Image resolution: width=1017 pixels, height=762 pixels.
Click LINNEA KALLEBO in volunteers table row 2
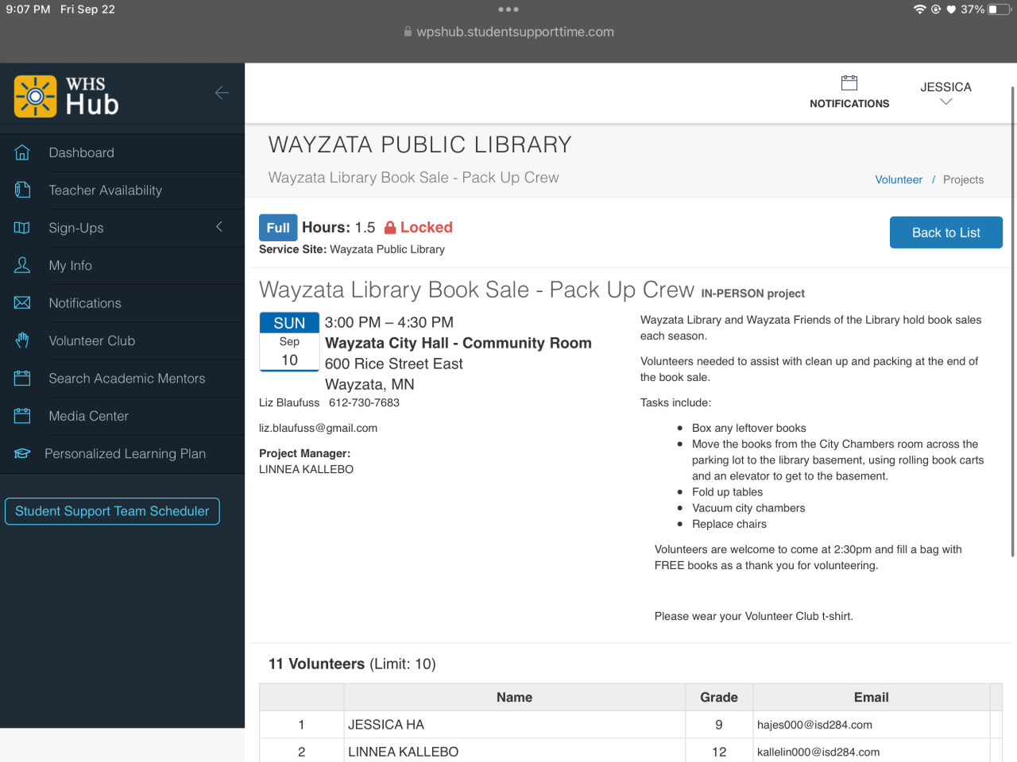[x=403, y=752]
